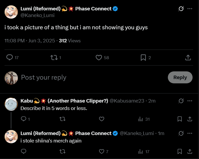The image size is (199, 159).
Task: Click the Grok icon on the main post
Action: pos(181,9)
